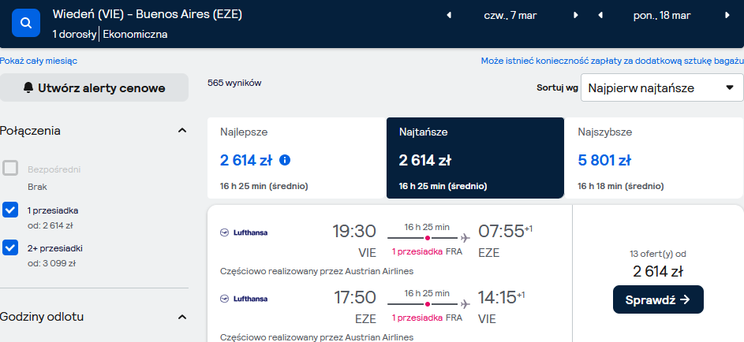Uncheck the 2+ przesiadki checkbox
The width and height of the screenshot is (744, 342).
coord(10,247)
